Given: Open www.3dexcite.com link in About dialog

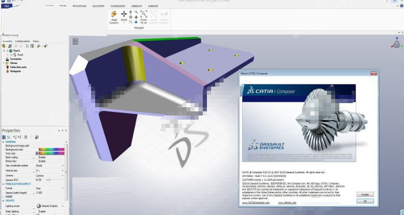Looking at the screenshot, I should (287, 203).
